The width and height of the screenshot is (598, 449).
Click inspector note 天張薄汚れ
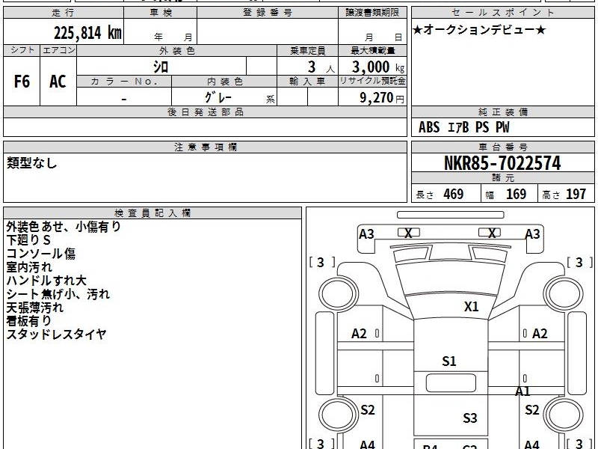[34, 307]
